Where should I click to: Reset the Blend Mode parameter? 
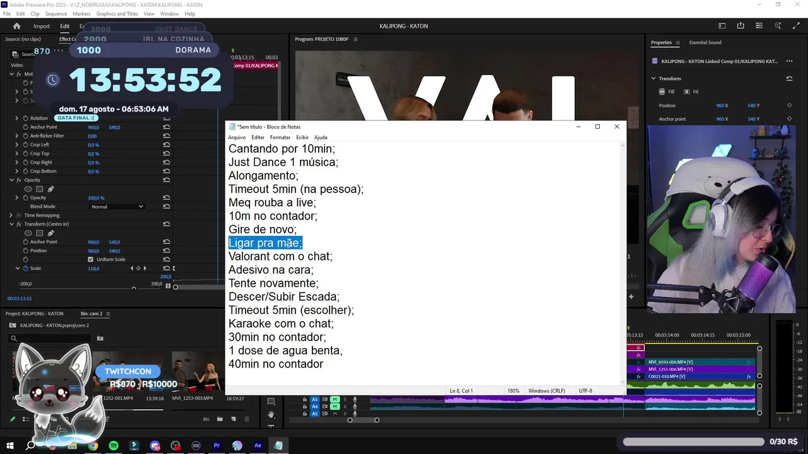[167, 207]
